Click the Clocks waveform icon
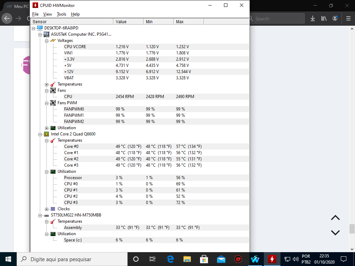 pos(53,209)
